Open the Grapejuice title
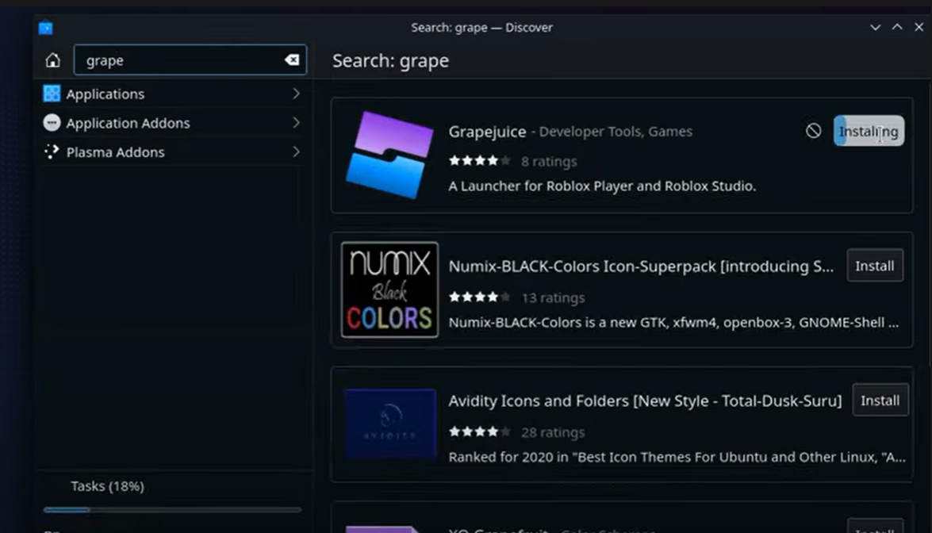The image size is (932, 533). point(487,132)
